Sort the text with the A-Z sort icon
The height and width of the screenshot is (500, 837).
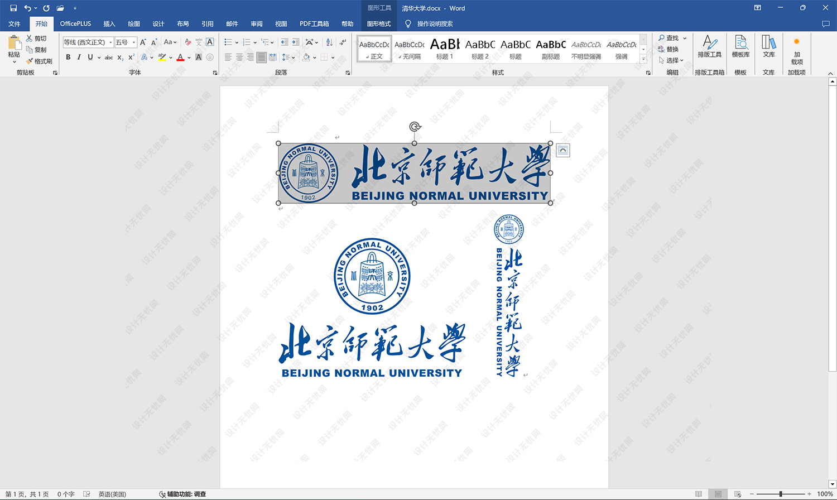coord(329,42)
